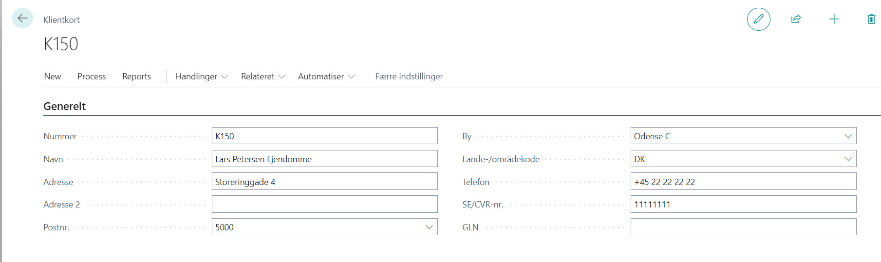Click the Navn input field

tap(324, 159)
